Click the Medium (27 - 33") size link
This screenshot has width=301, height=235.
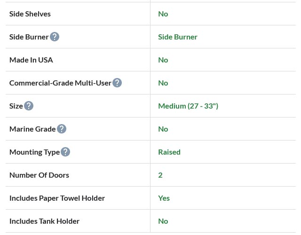188,106
